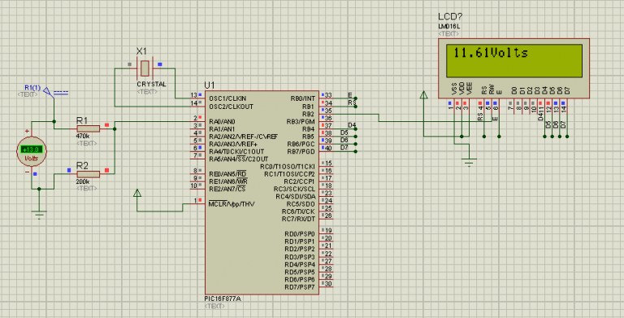The height and width of the screenshot is (318, 624).
Task: Click pin 40 on the PIC
Action: pyautogui.click(x=328, y=148)
